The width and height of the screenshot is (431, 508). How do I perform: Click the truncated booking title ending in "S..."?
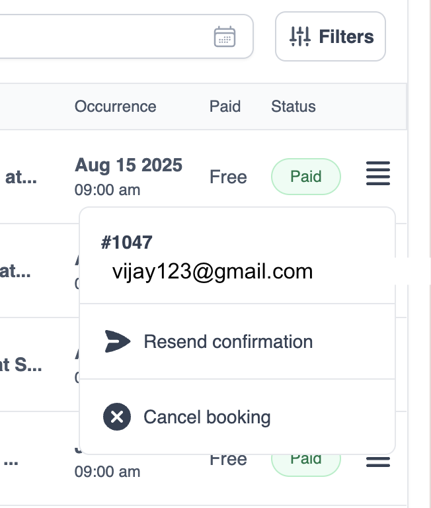click(x=21, y=365)
